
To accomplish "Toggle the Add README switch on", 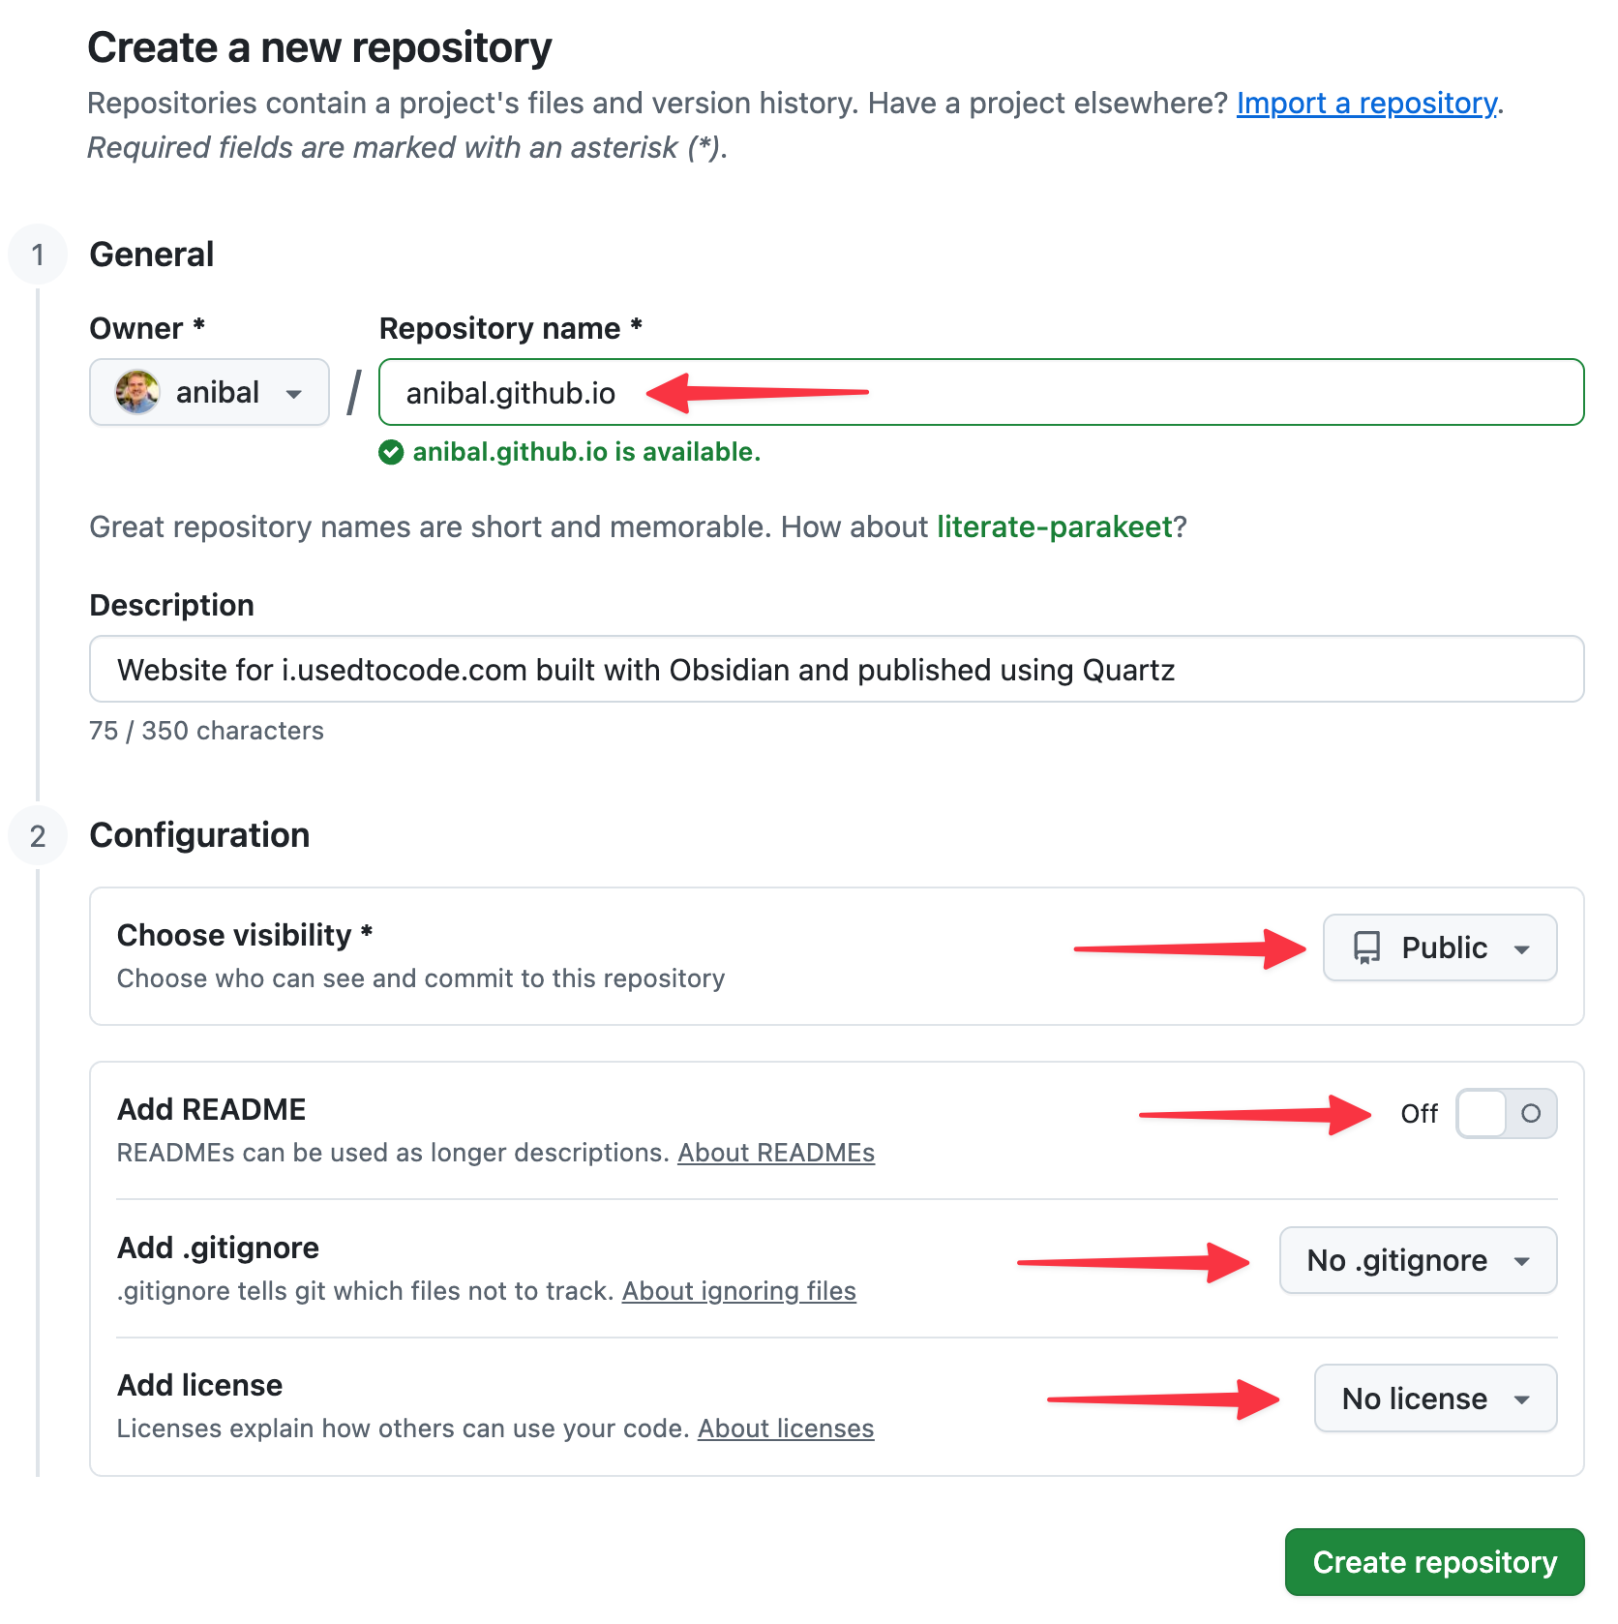I will pos(1506,1113).
